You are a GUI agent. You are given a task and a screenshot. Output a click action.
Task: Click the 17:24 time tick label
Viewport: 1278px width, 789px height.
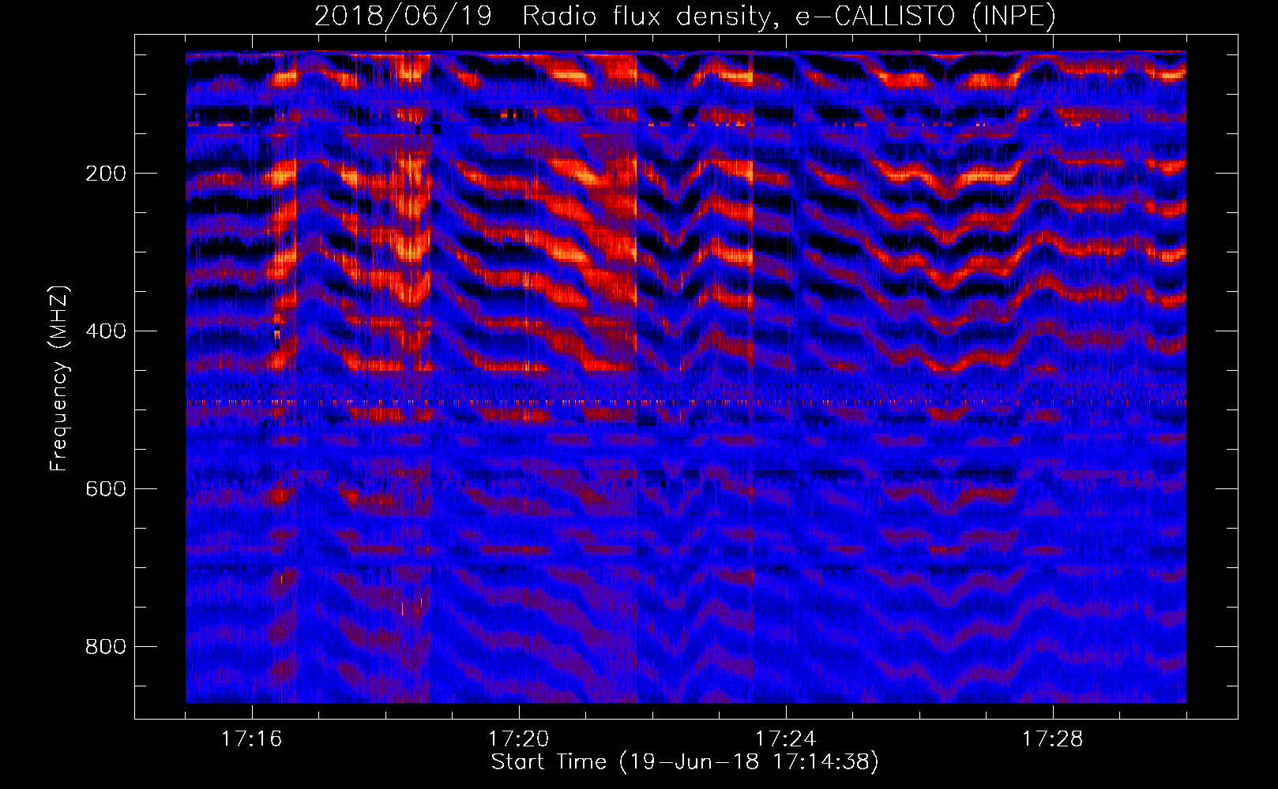786,739
